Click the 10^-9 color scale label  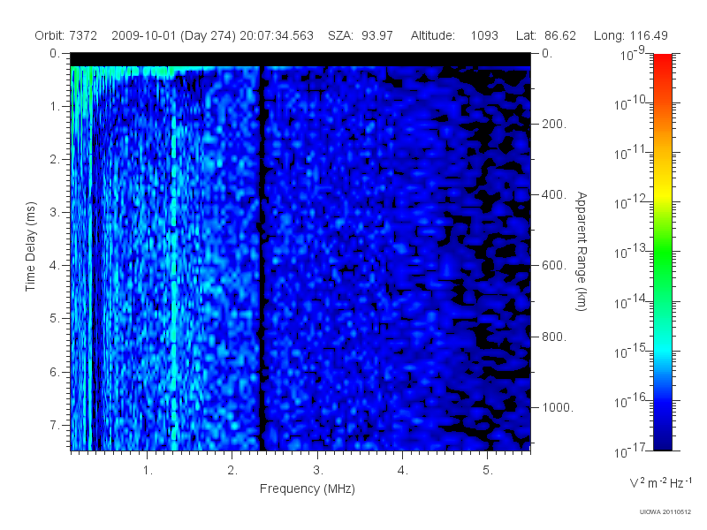click(x=633, y=53)
